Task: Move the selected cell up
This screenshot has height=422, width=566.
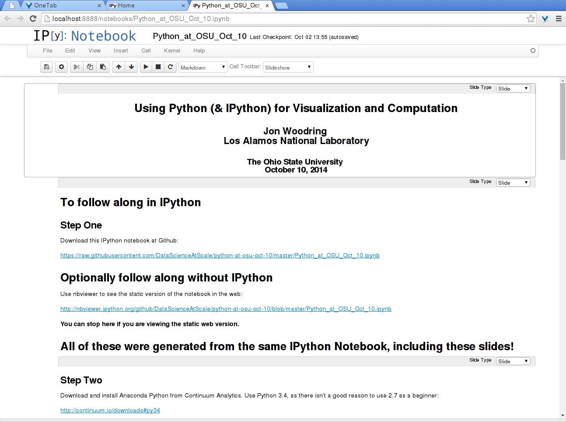Action: click(x=119, y=67)
